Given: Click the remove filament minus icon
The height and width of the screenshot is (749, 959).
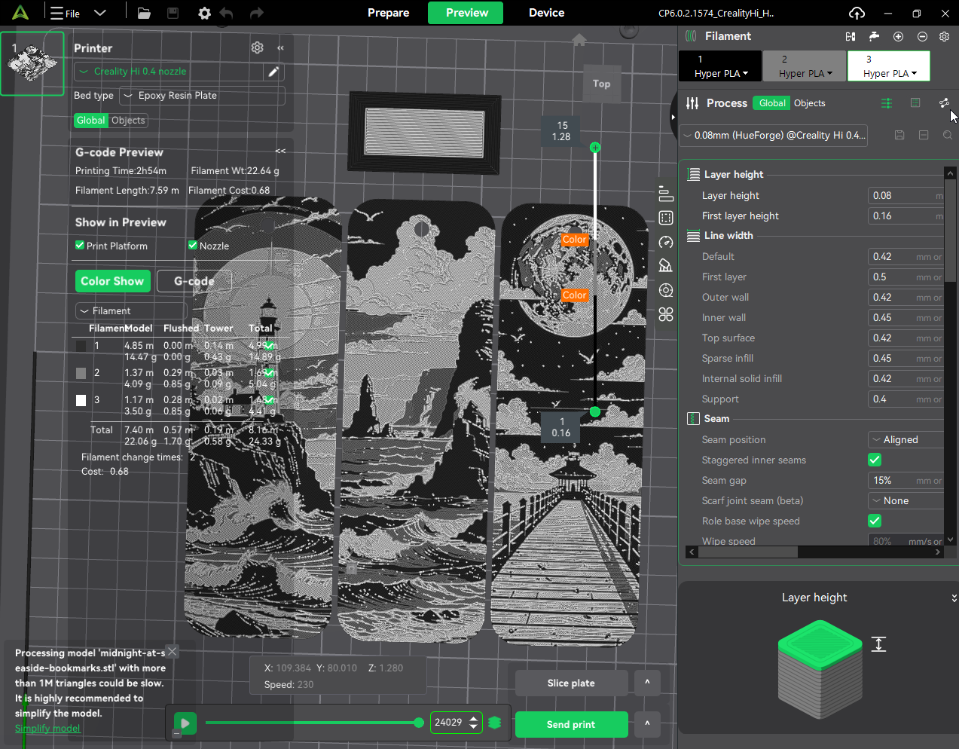Looking at the screenshot, I should click(x=922, y=36).
